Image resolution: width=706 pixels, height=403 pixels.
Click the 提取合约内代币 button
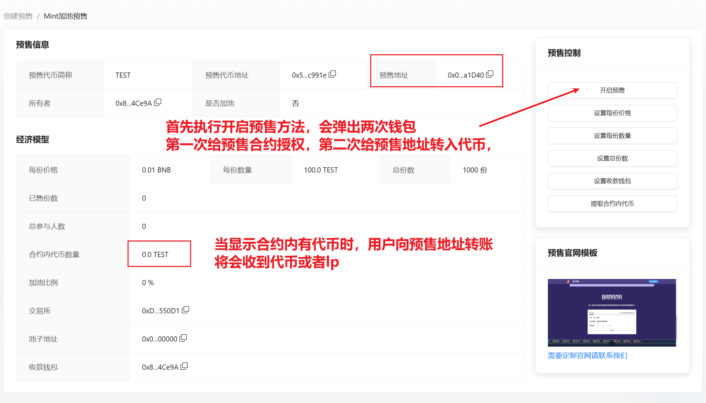click(612, 204)
